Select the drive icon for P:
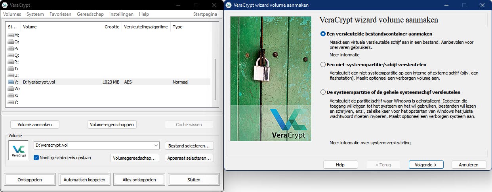The image size is (492, 192). 11,48
